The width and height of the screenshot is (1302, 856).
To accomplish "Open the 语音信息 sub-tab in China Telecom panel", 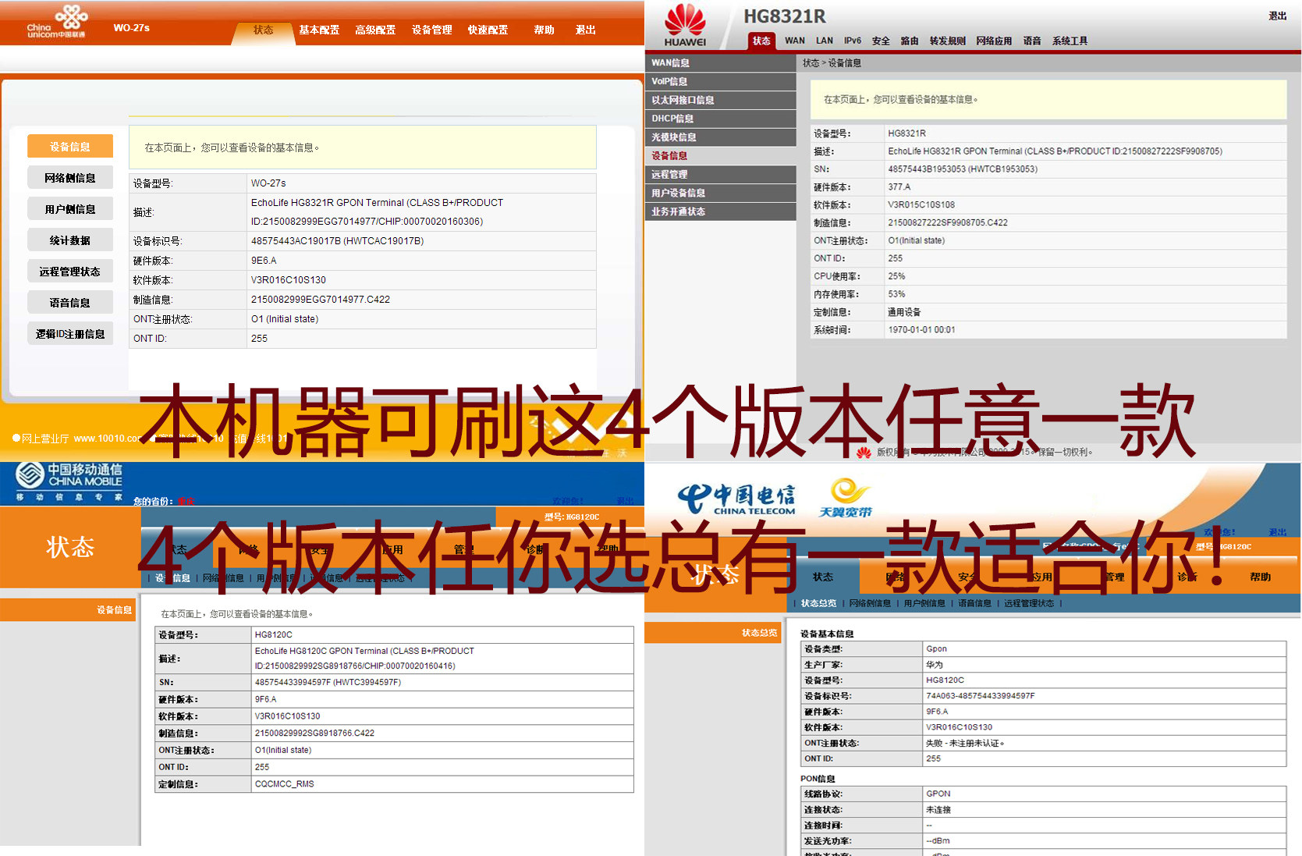I will (974, 603).
